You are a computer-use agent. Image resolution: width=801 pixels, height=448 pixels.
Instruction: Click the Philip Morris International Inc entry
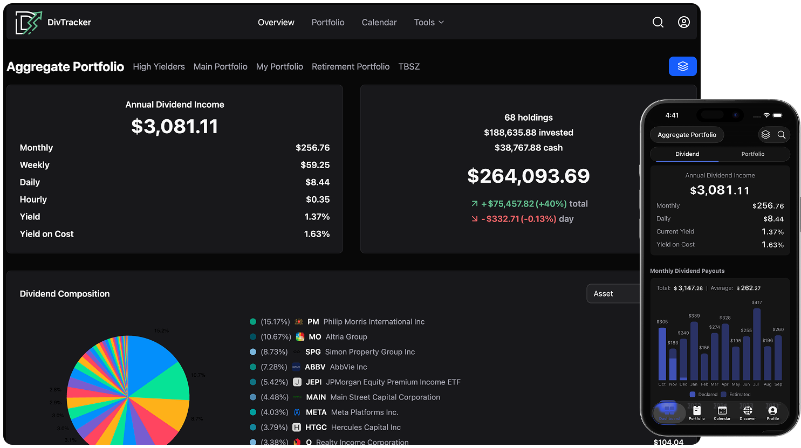[373, 322]
